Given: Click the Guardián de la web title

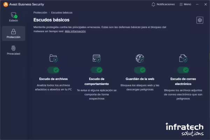Looking at the screenshot, I should [140, 79].
